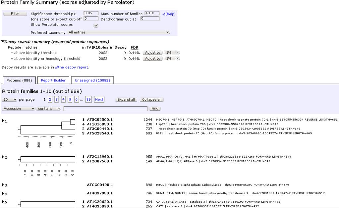
Task: Click score 955 for AHA1
Action: coord(149,157)
